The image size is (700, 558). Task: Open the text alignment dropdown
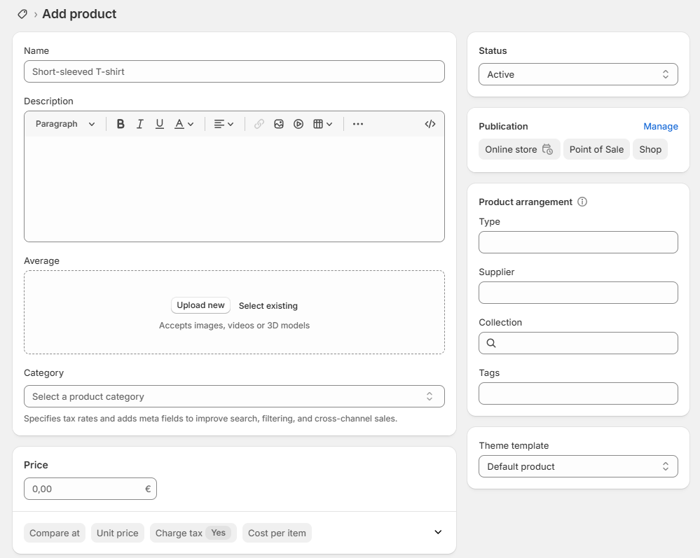224,124
